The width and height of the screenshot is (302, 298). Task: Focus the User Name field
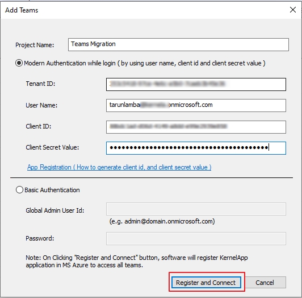pyautogui.click(x=196, y=105)
